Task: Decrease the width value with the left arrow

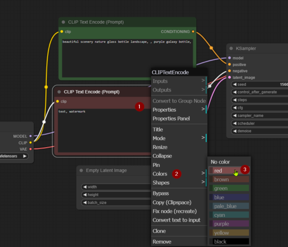Action: [x=85, y=187]
